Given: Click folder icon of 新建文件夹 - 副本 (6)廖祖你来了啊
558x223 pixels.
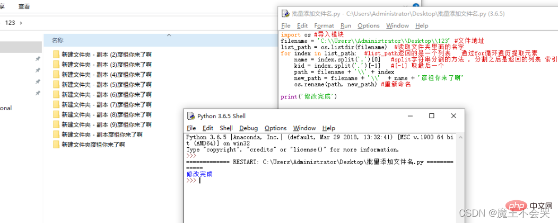Looking at the screenshot, I should 56,94.
